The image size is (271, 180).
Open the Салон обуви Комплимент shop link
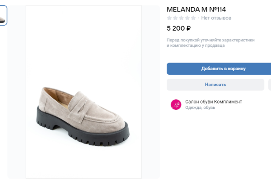tap(214, 102)
